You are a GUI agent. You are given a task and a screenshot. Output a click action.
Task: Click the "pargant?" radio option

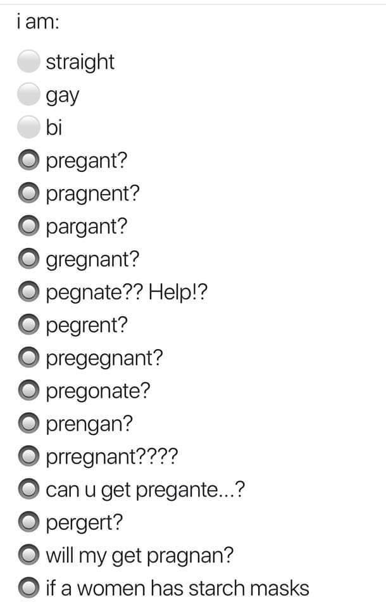click(x=29, y=226)
